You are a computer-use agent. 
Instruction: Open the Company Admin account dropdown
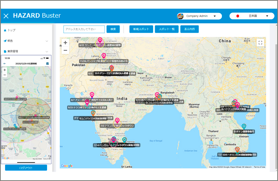(x=199, y=16)
